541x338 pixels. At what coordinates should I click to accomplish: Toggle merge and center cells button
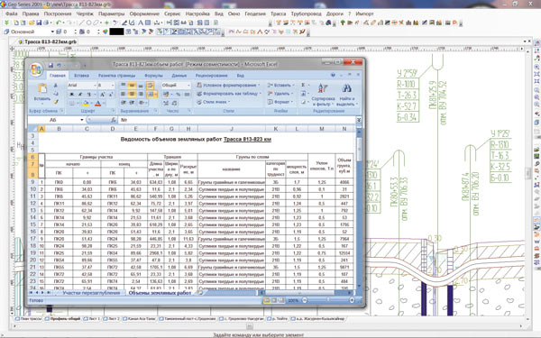[151, 94]
